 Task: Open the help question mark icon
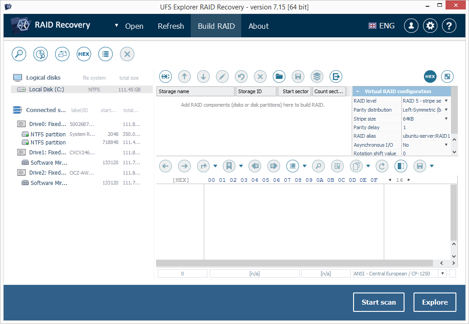click(449, 26)
